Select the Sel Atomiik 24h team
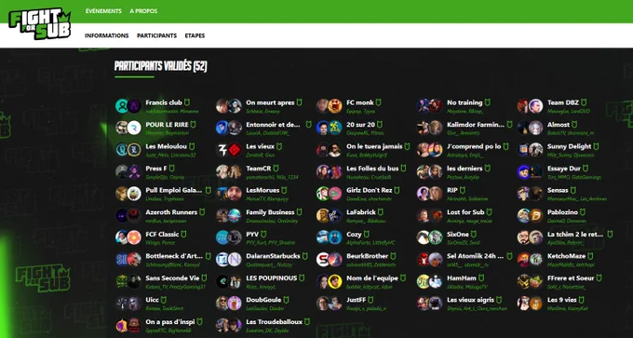633x338 pixels. tap(475, 256)
